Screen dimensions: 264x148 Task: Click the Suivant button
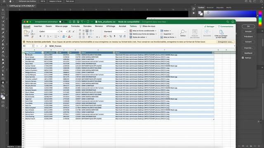pyautogui.click(x=248, y=42)
